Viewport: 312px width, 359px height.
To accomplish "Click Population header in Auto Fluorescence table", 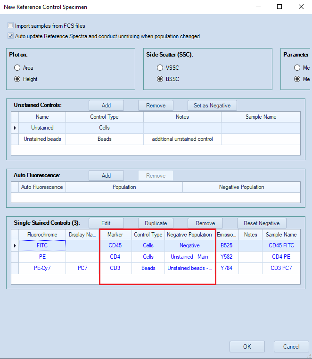I will click(124, 187).
